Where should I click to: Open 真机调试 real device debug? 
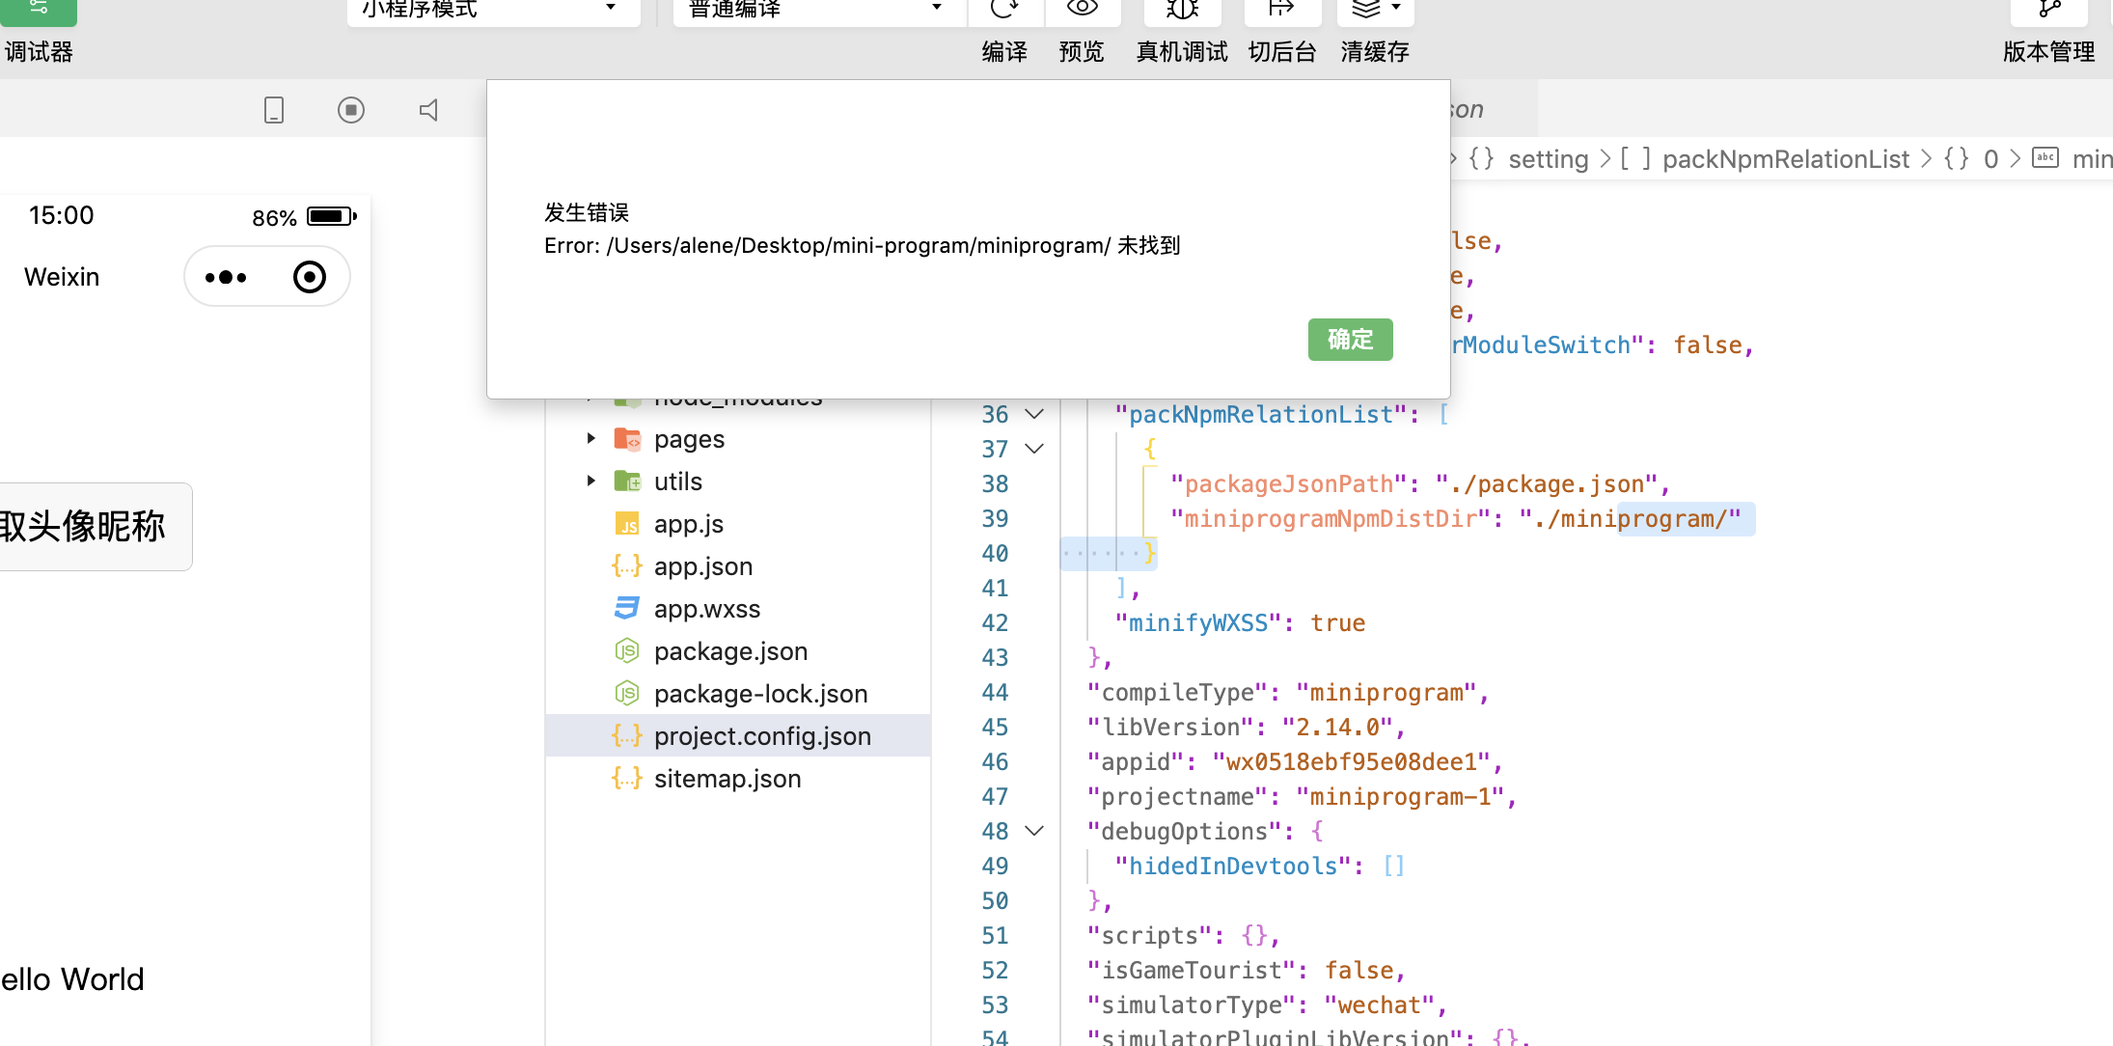coord(1182,10)
